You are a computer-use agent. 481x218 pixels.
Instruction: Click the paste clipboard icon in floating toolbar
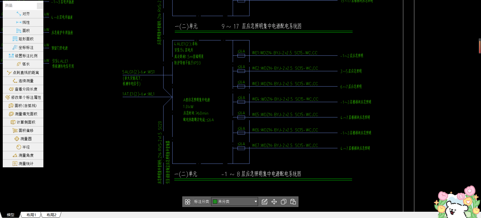pos(293,202)
